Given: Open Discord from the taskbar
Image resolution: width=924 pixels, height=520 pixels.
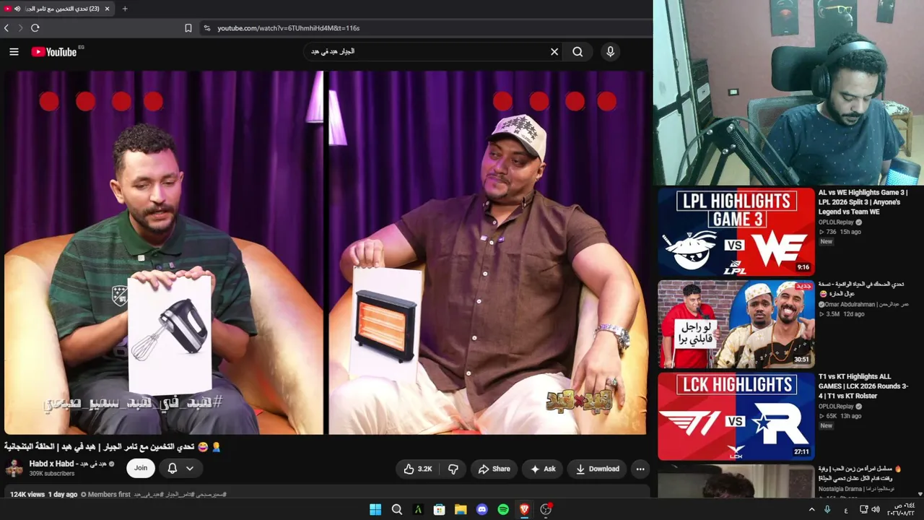Looking at the screenshot, I should (x=482, y=509).
